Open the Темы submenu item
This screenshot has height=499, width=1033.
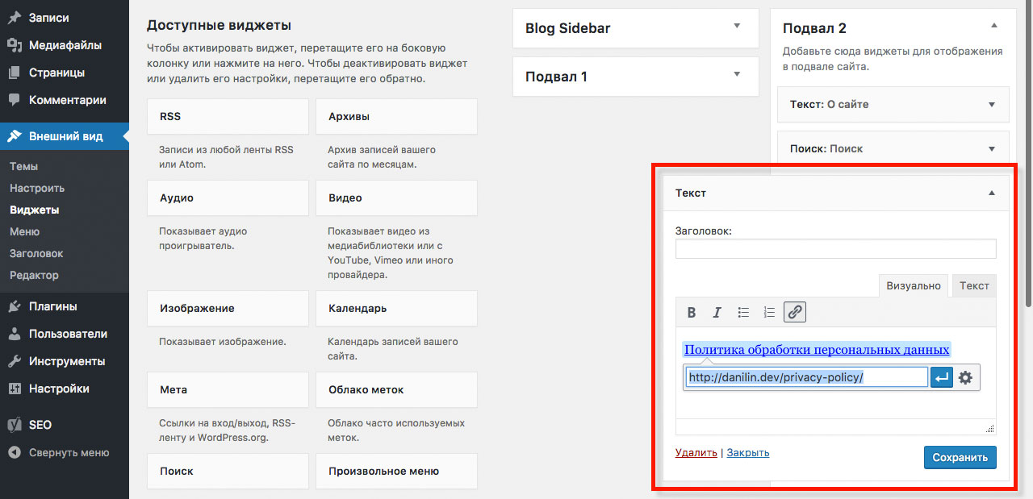click(24, 166)
